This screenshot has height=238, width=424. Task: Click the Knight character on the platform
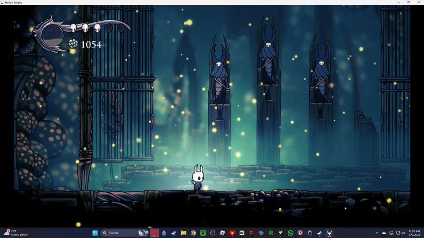tap(198, 177)
